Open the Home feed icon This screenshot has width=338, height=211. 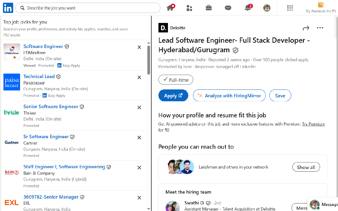pyautogui.click(x=170, y=8)
